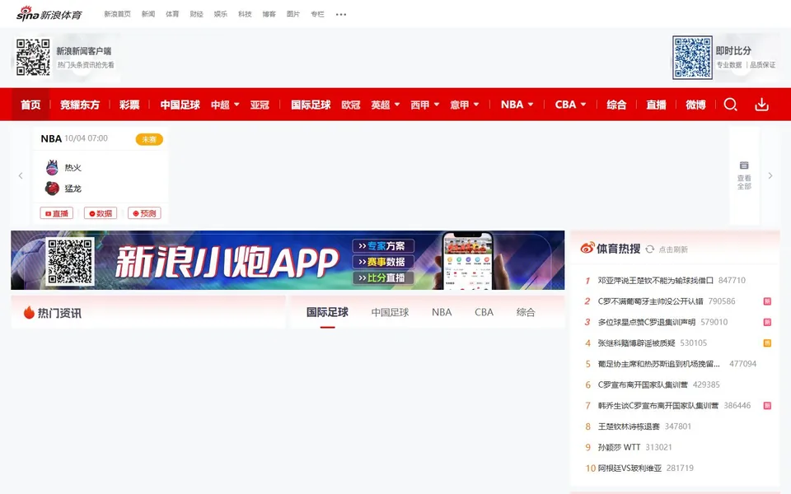
Task: Click the red tag beside hot search item 7
Action: coord(767,406)
